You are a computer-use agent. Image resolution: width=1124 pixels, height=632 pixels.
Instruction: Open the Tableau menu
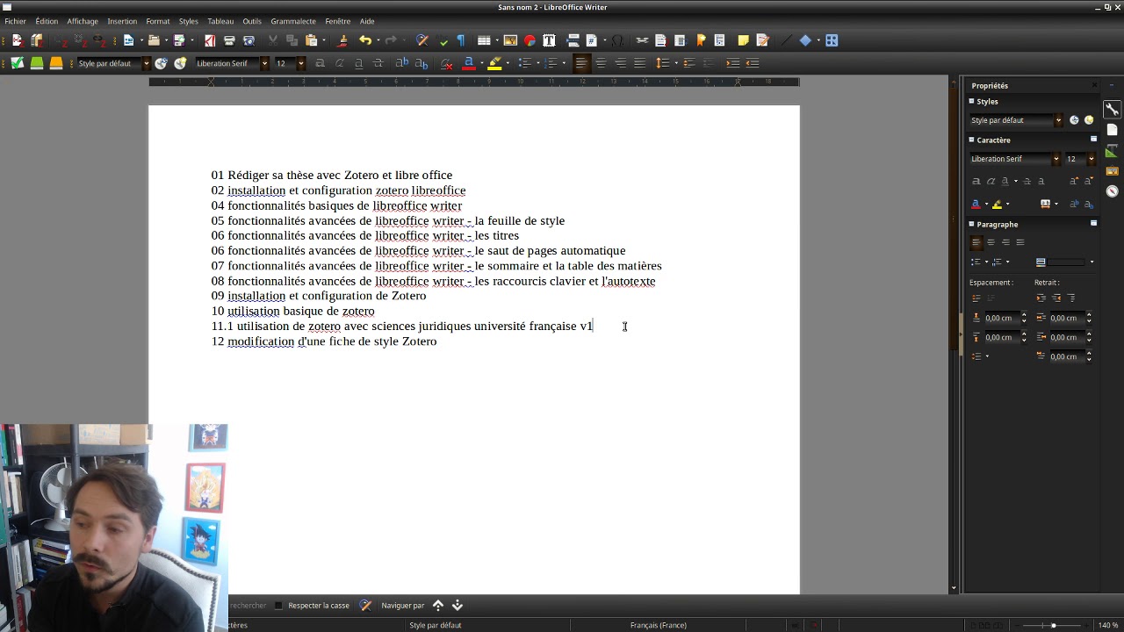point(220,21)
